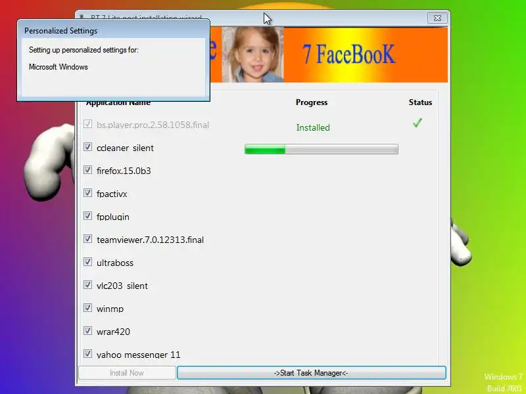Click the disabled bs.player.pro checkbox

click(x=88, y=124)
